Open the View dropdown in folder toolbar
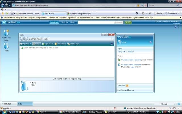 point(36,44)
